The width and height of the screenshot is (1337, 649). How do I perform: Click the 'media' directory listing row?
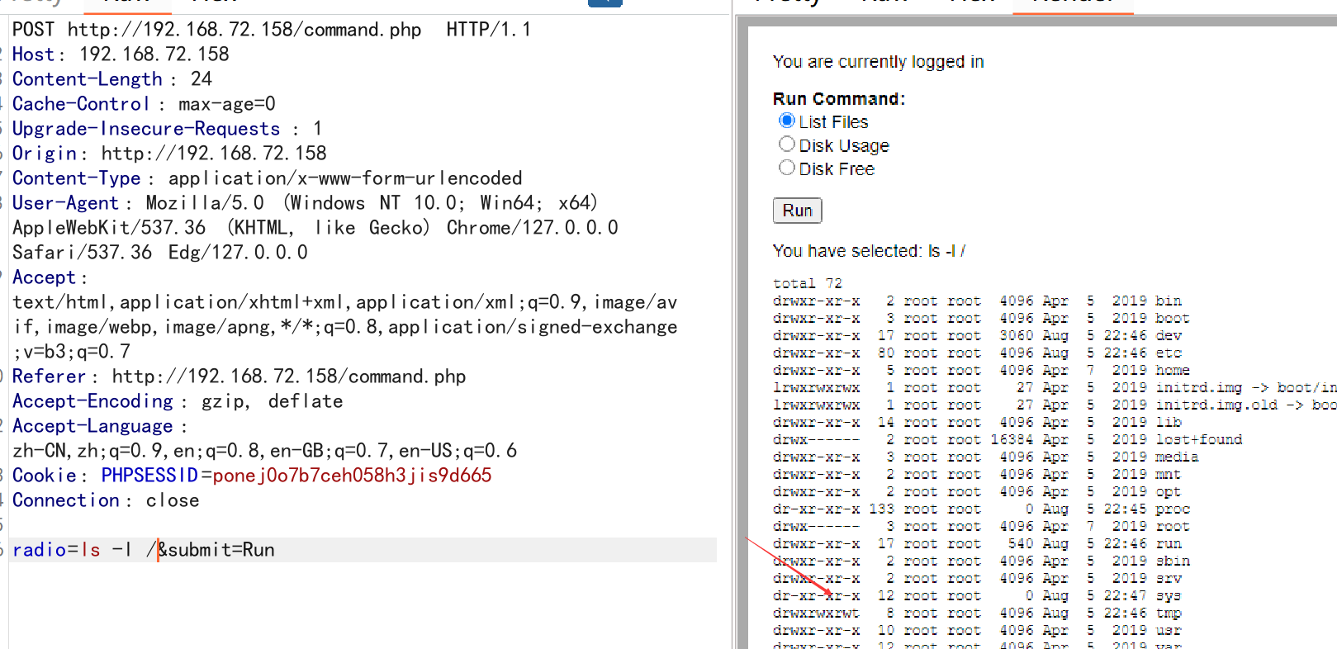[986, 457]
